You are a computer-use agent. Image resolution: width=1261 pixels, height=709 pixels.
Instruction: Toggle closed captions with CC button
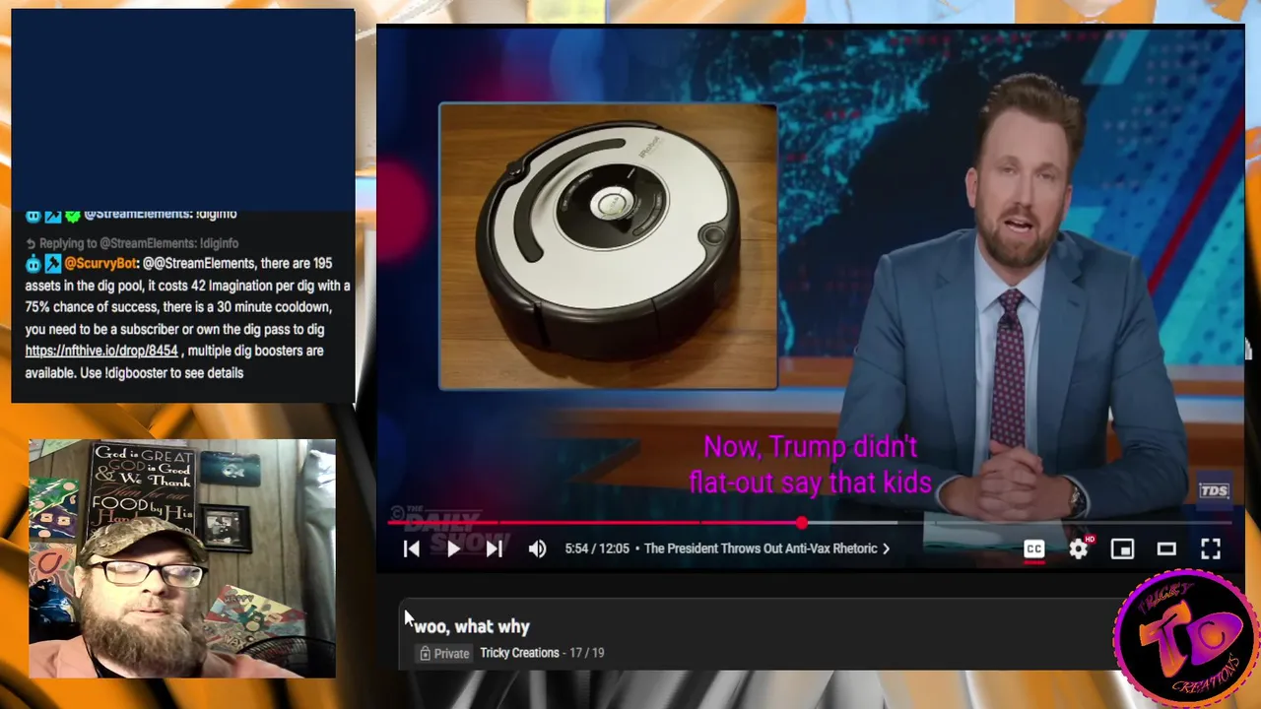coord(1033,549)
